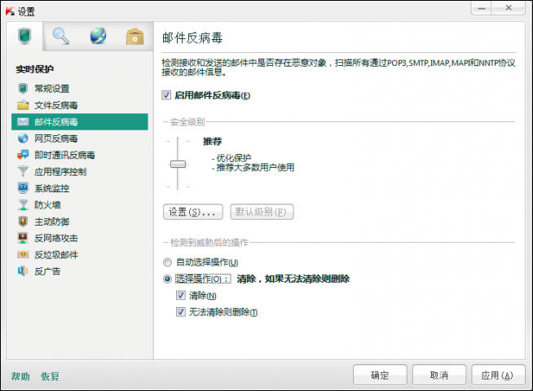
Task: Toggle the 启用邮件反病毒 checkbox
Action: click(166, 95)
